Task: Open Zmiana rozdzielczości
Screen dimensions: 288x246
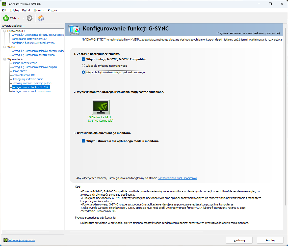Action: 24,63
